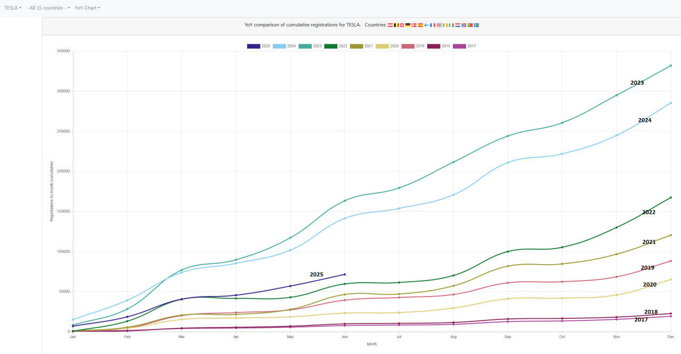Select the France flag icon
The image size is (681, 354).
[433, 25]
